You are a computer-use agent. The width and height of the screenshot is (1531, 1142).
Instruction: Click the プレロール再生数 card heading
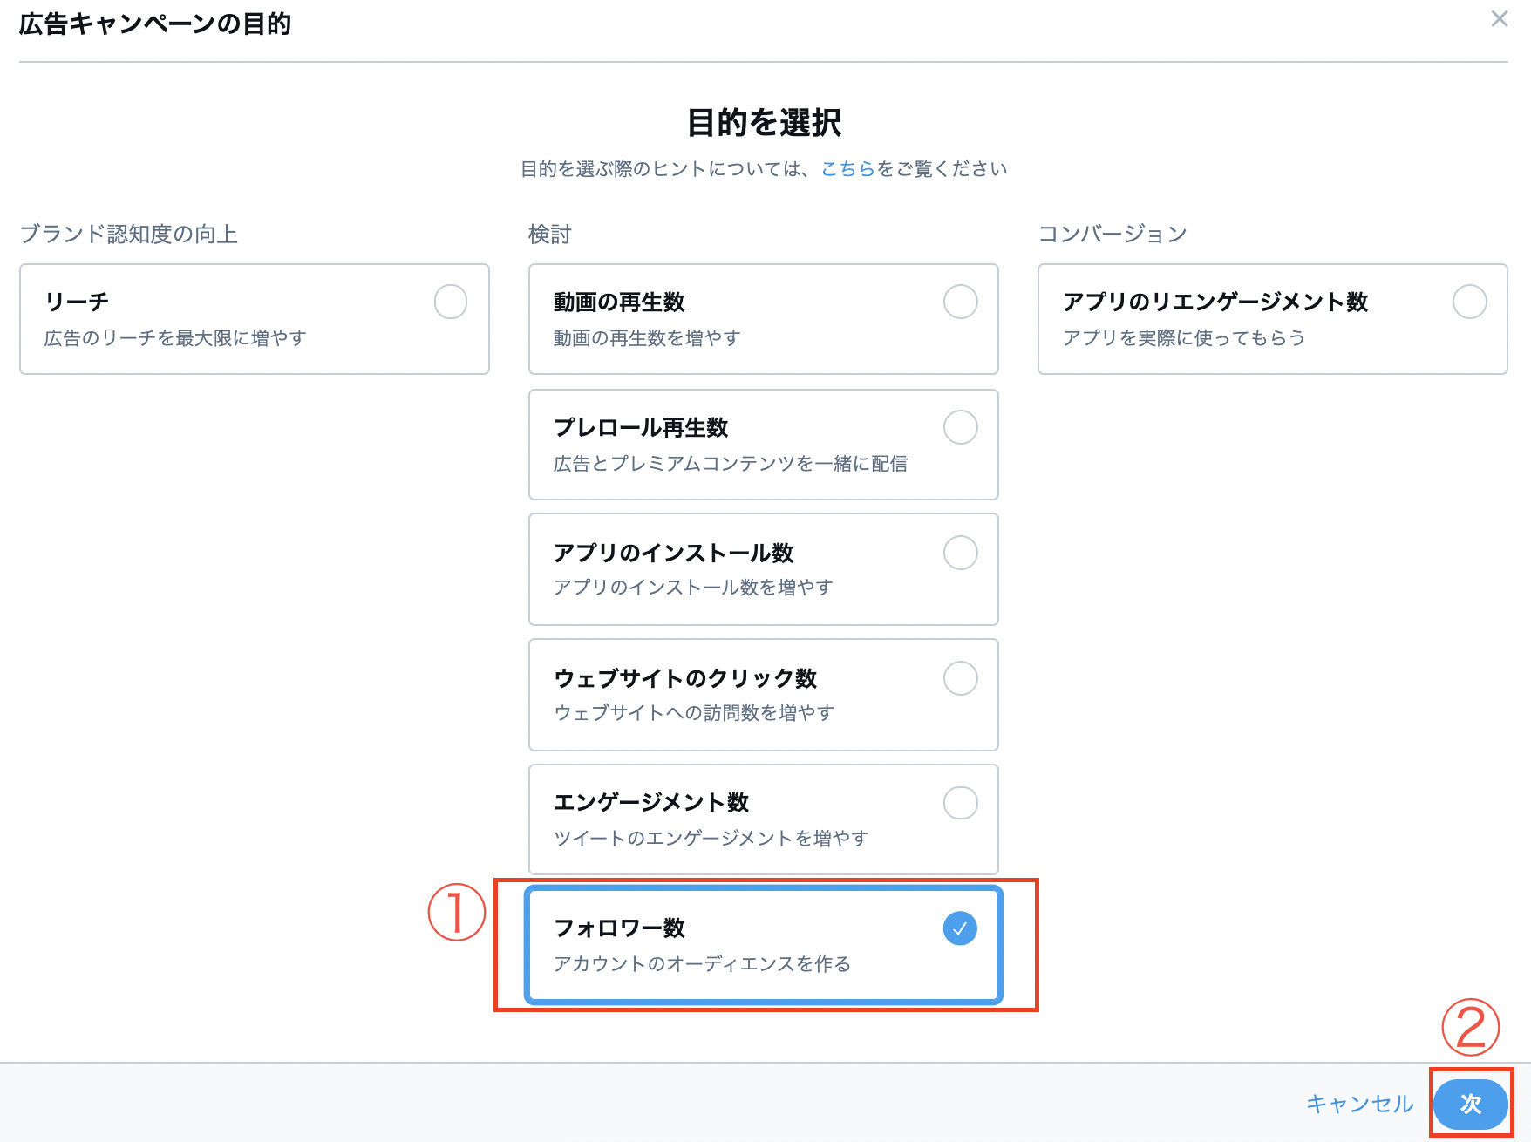pos(641,428)
